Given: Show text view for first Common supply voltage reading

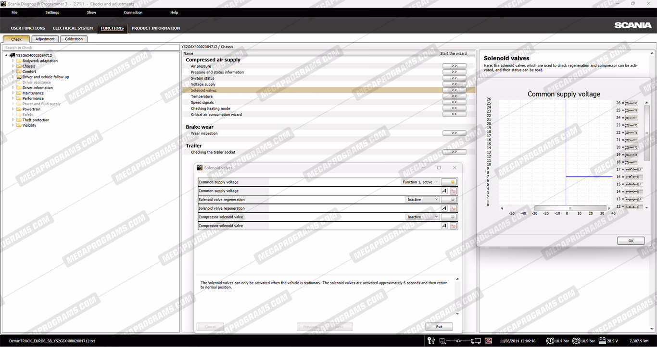Looking at the screenshot, I should (444, 191).
